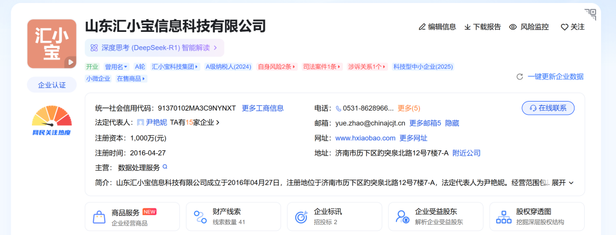The height and width of the screenshot is (235, 616).
Task: Click address 济南市历下区趵突泉北路12号7楼7-A
Action: point(392,153)
